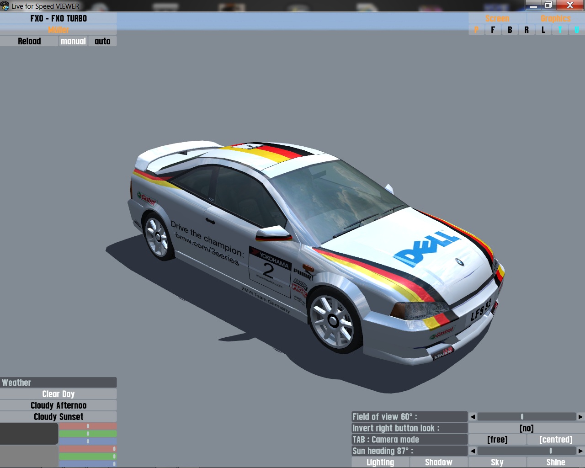
Task: Toggle the cyan T button
Action: (x=560, y=30)
